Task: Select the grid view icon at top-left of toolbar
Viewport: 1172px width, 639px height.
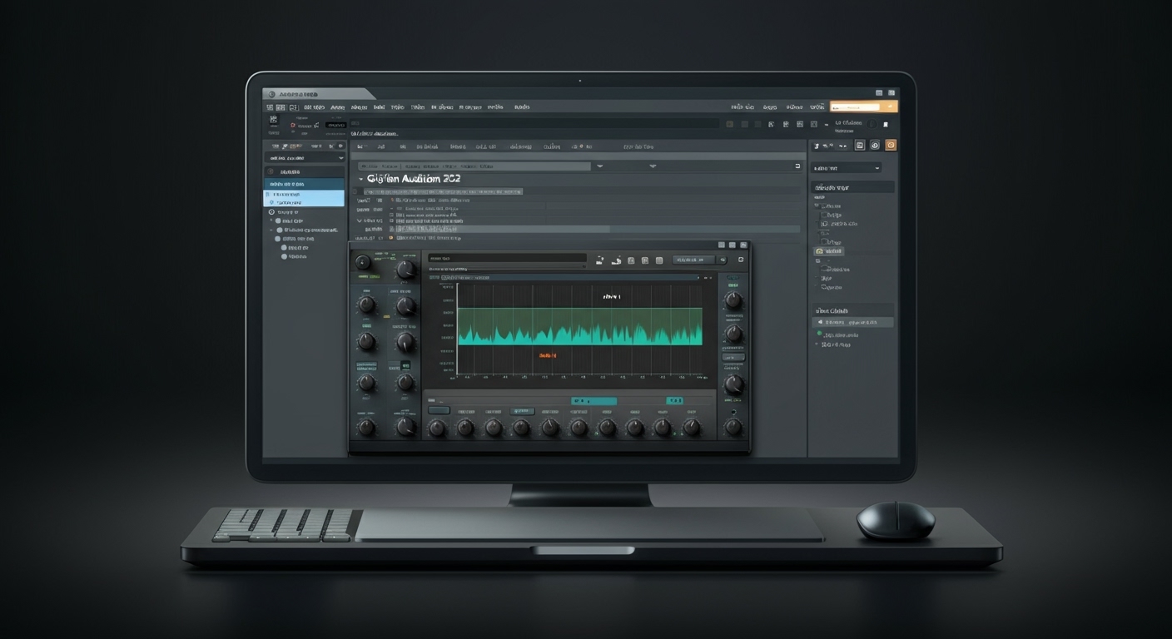Action: point(268,106)
